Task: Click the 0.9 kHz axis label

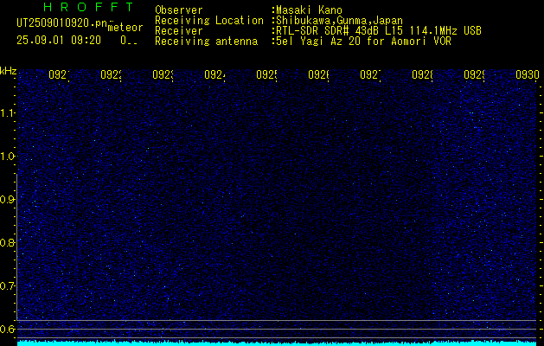Action: 8,200
